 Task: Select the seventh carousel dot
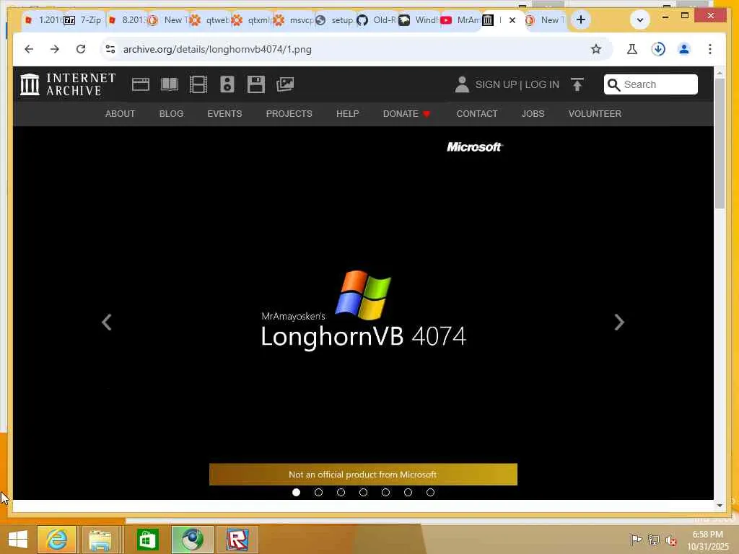pos(430,492)
